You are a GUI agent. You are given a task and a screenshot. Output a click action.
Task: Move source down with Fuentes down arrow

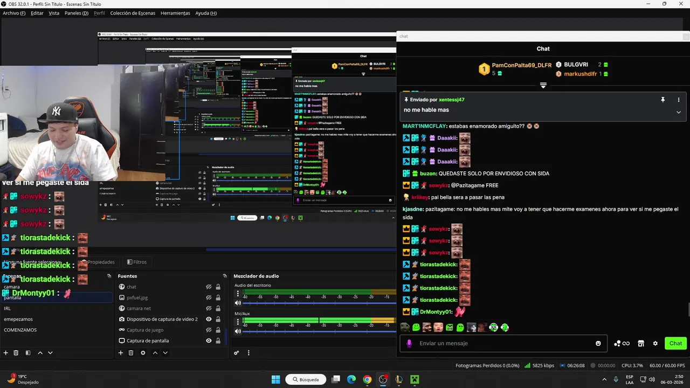coord(165,353)
